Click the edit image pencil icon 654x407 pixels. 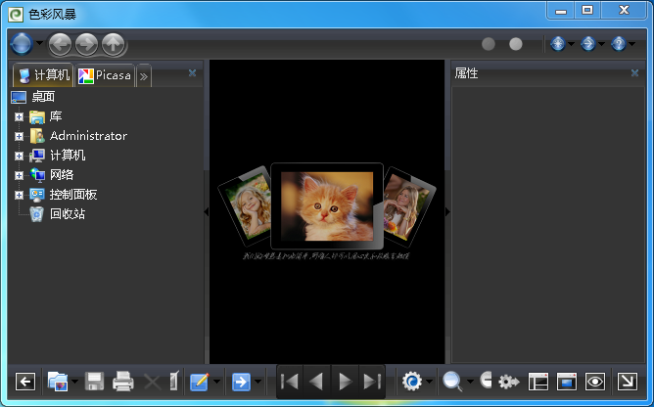coord(200,382)
